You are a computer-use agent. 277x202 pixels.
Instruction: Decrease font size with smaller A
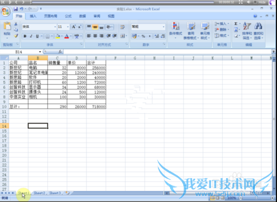click(x=80, y=27)
